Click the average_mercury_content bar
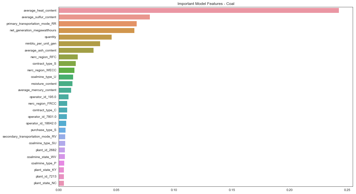 pyautogui.click(x=65, y=90)
